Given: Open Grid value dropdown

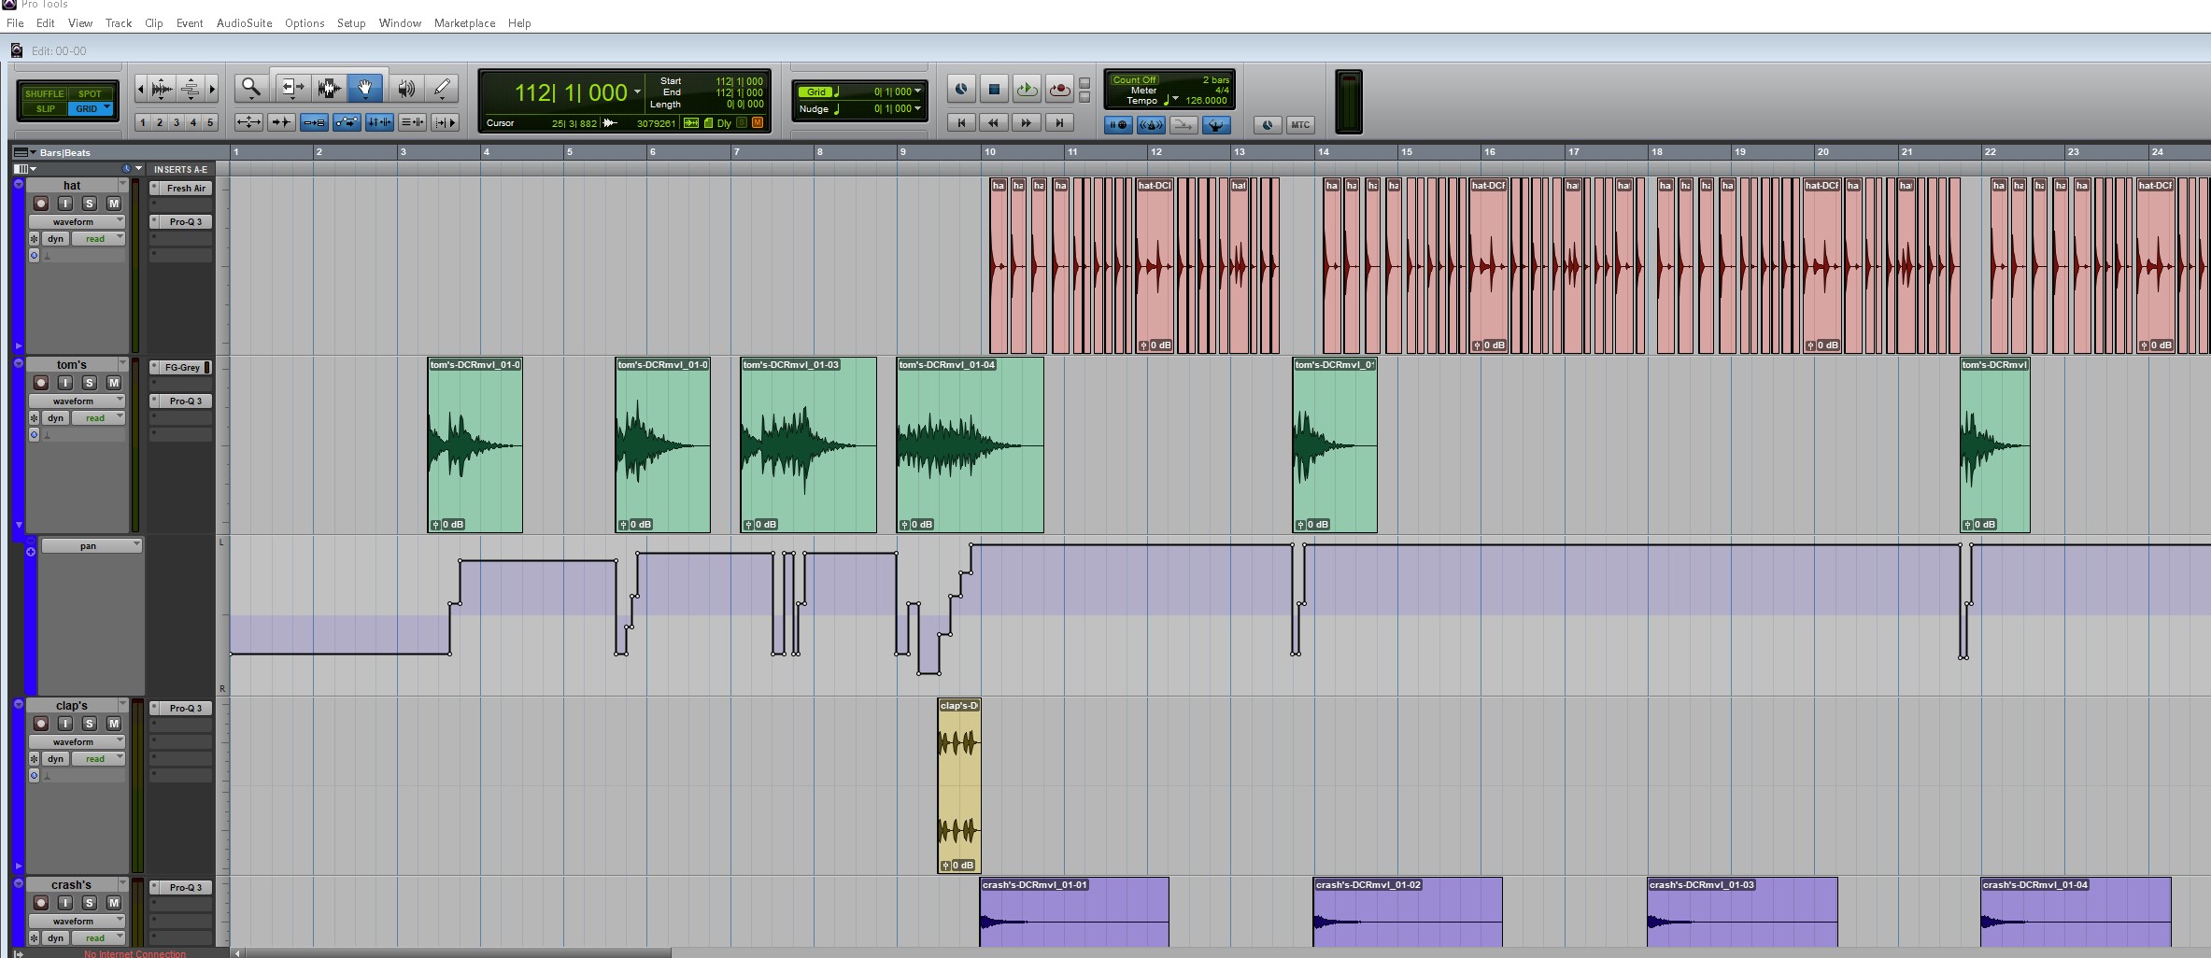Looking at the screenshot, I should pyautogui.click(x=918, y=92).
